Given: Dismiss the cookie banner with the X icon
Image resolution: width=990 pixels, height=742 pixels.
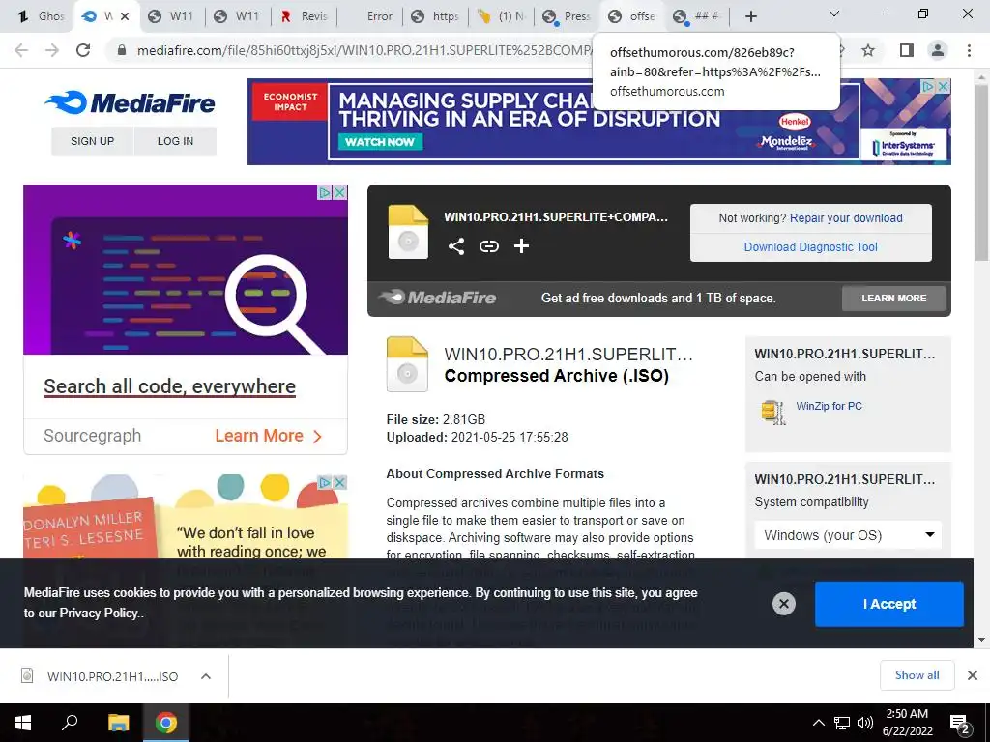Looking at the screenshot, I should coord(783,604).
